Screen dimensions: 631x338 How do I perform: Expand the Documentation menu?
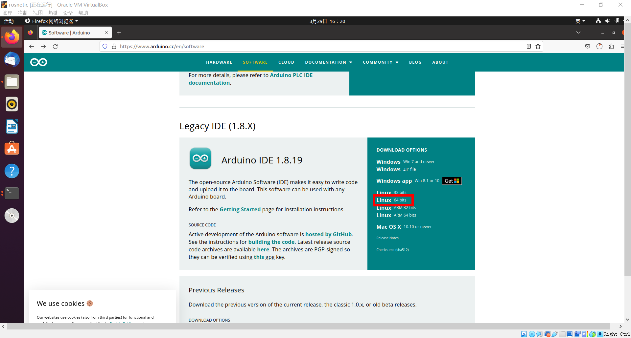[x=329, y=62]
